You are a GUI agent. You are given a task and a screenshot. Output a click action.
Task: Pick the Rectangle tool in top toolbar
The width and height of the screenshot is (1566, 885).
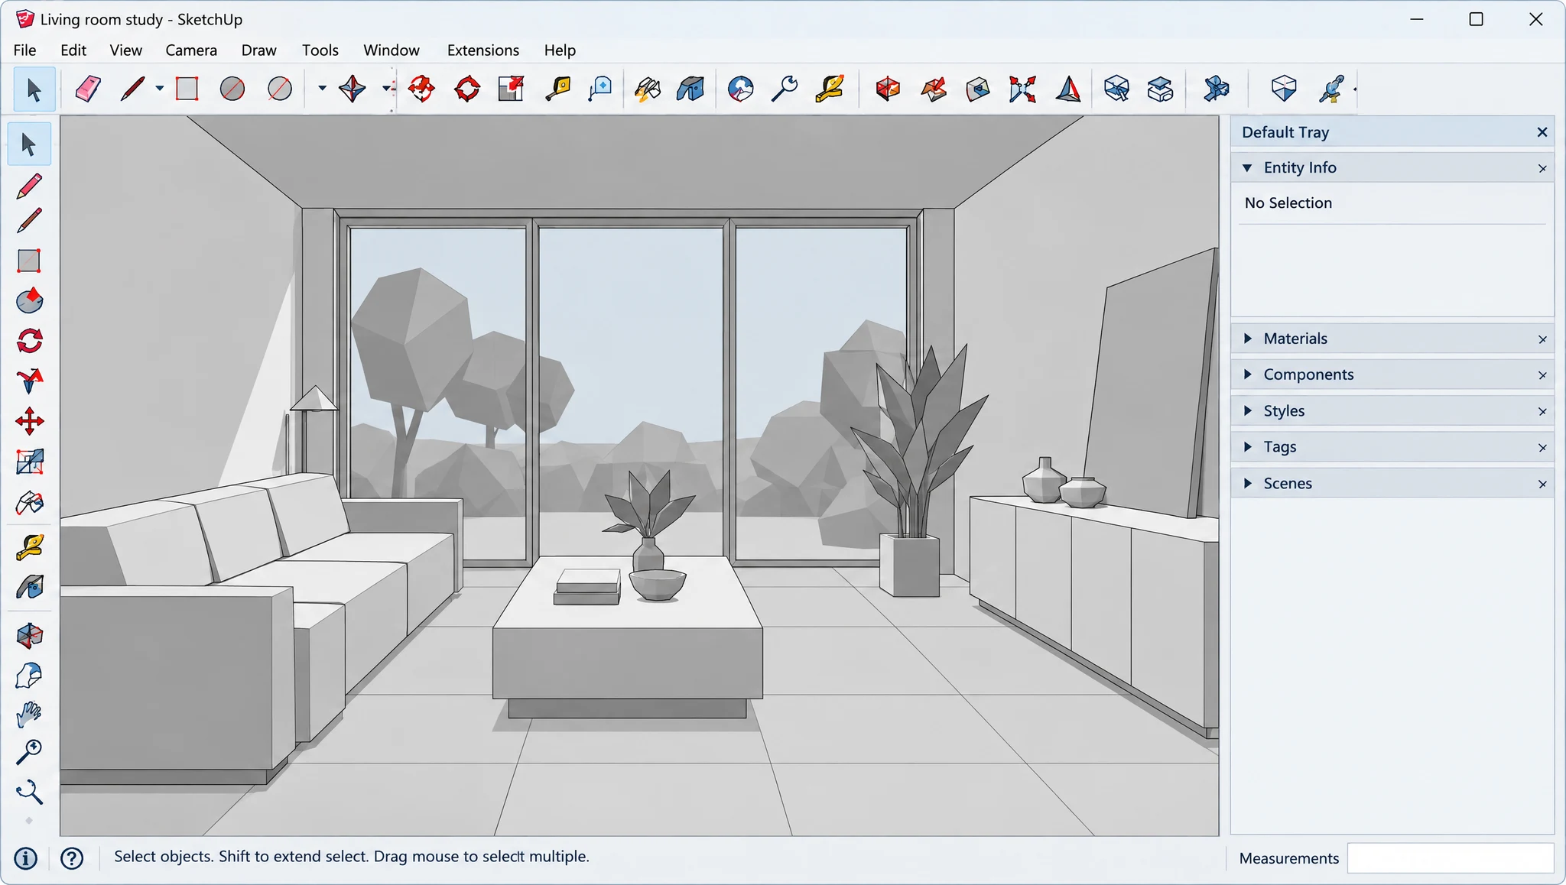coord(187,89)
